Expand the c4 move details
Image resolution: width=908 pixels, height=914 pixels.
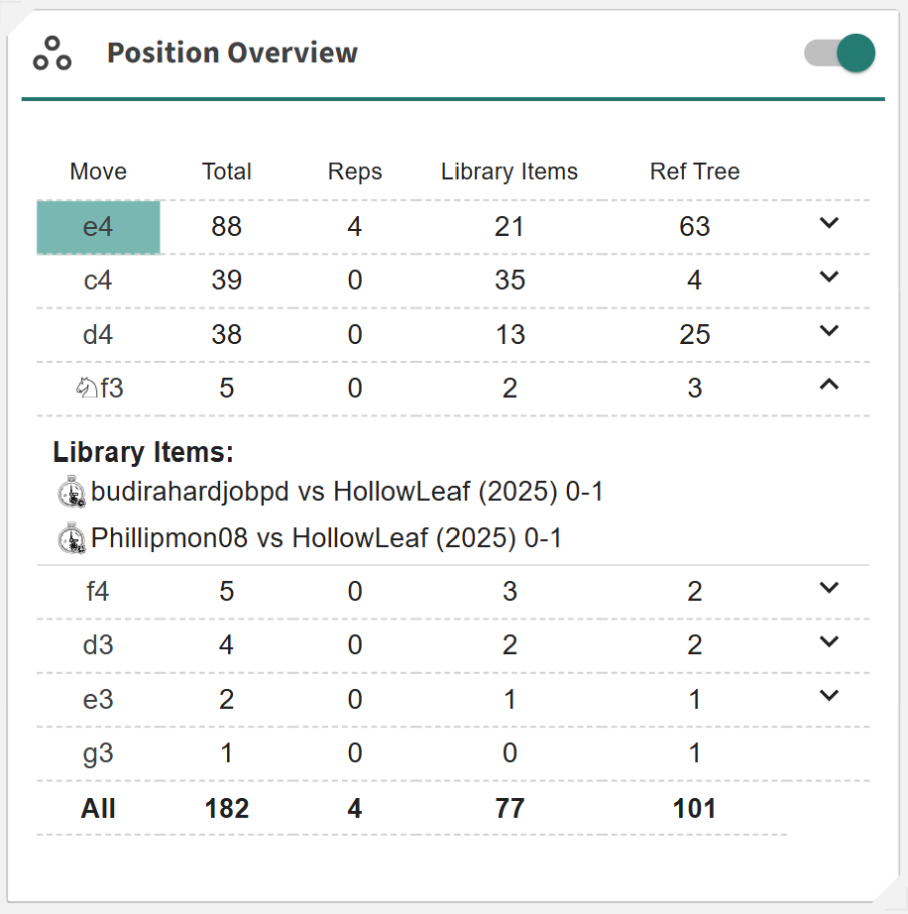tap(829, 278)
